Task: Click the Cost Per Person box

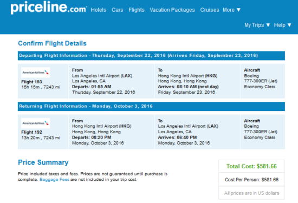Action: click(251, 180)
